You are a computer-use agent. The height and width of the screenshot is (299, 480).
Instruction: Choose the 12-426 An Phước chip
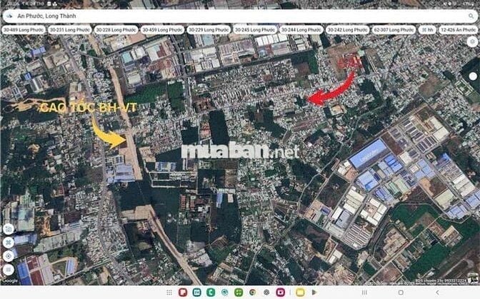click(x=459, y=30)
